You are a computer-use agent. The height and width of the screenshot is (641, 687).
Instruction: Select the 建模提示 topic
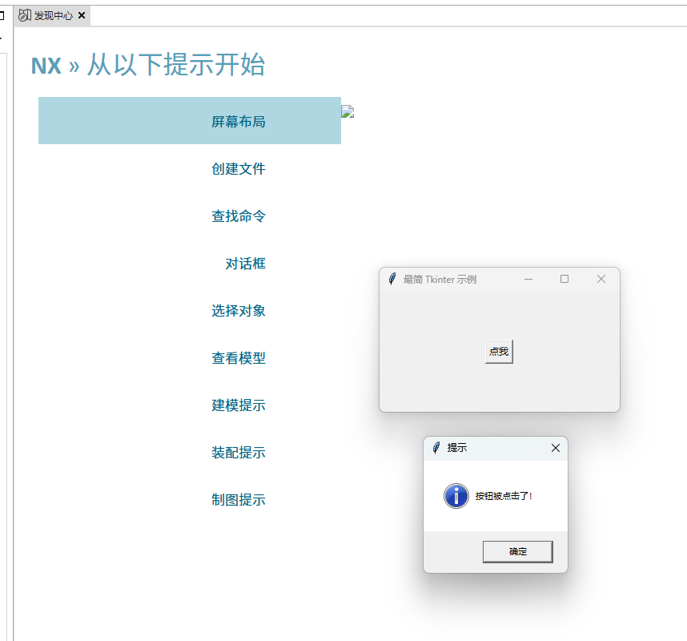tap(238, 405)
